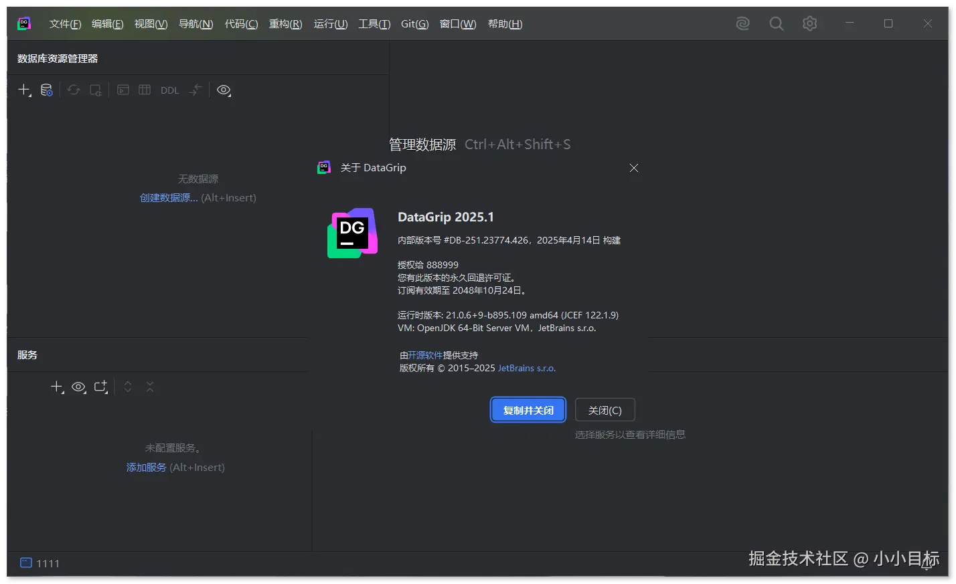956x584 pixels.
Task: Open the 窗口(W) menu
Action: pyautogui.click(x=458, y=24)
